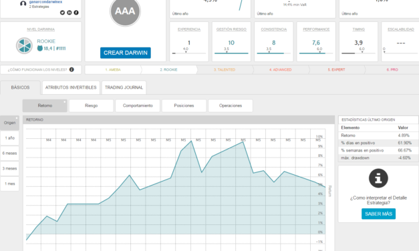The width and height of the screenshot is (419, 251).
Task: Click the GESTIÓN RIESGO attribute label
Action: point(231,29)
